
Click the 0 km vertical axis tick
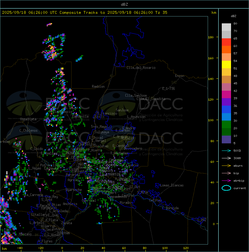pyautogui.click(x=214, y=224)
